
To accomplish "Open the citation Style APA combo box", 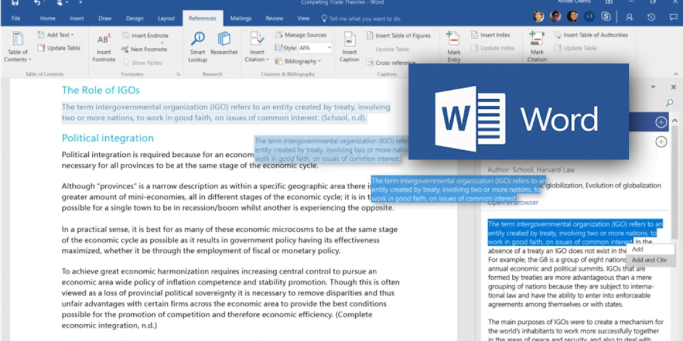I will [x=315, y=48].
